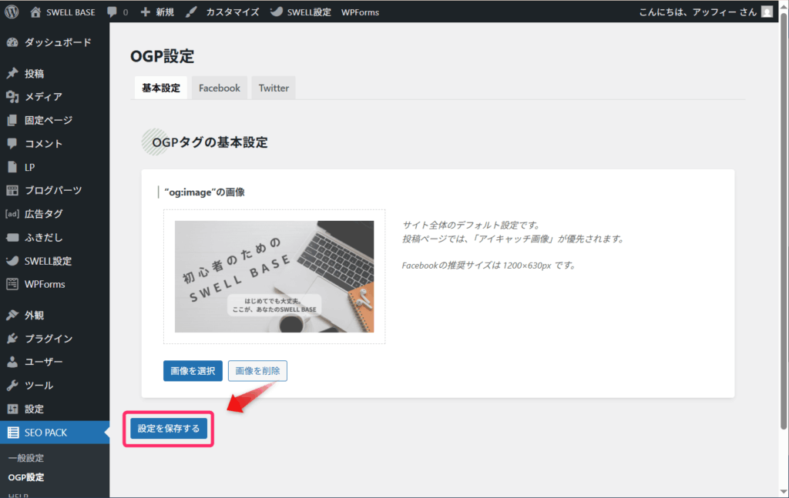Click the 設定 sliders icon

(12, 409)
